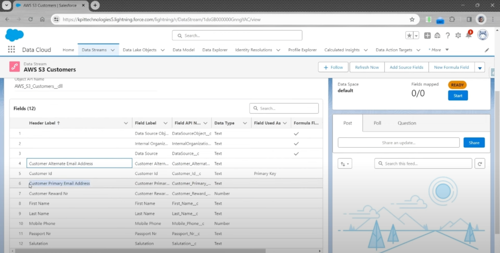Open the tab search dropdown arrow
Image resolution: width=500 pixels, height=253 pixels.
7,5
